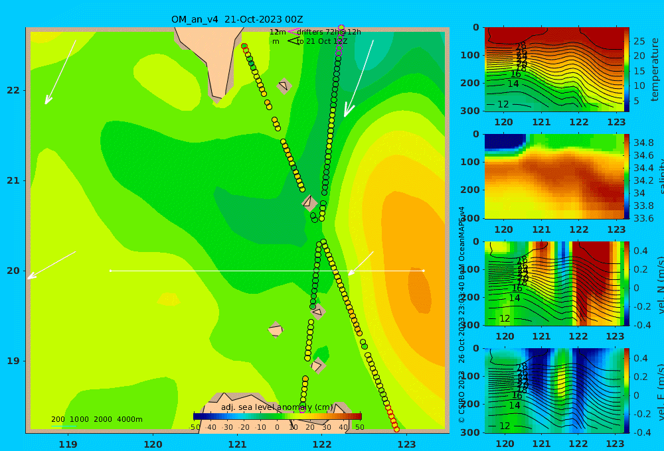Click the southernmost red drifter circle near 123E
The image size is (664, 451).
click(x=397, y=429)
